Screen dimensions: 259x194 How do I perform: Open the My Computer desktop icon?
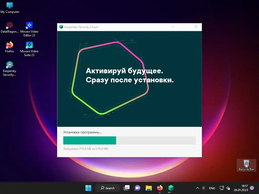[x=10, y=8]
